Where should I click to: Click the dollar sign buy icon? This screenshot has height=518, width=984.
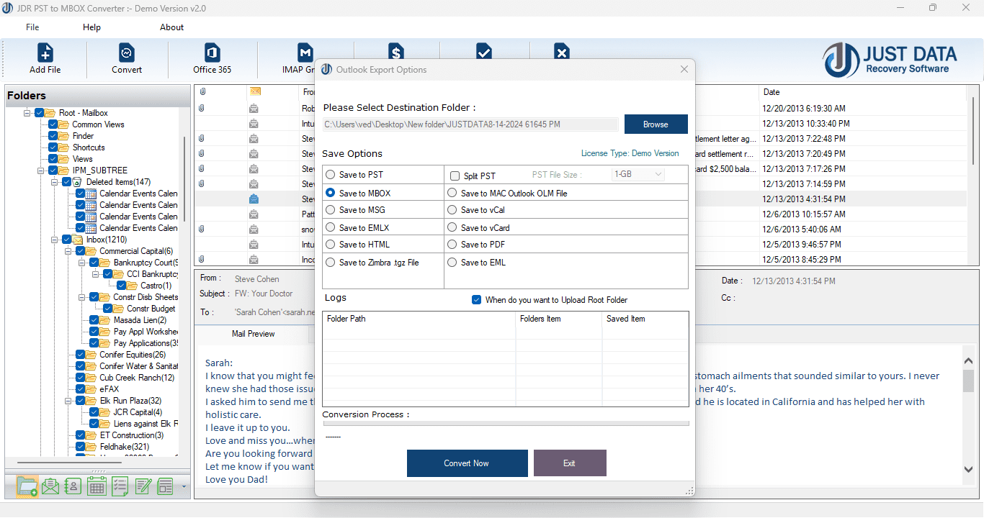(x=395, y=50)
